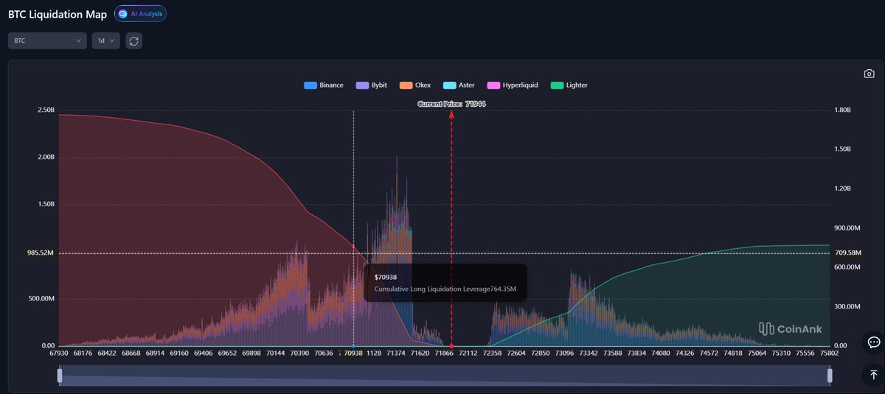Toggle Bybit series in legend
885x394 pixels.
(x=372, y=85)
